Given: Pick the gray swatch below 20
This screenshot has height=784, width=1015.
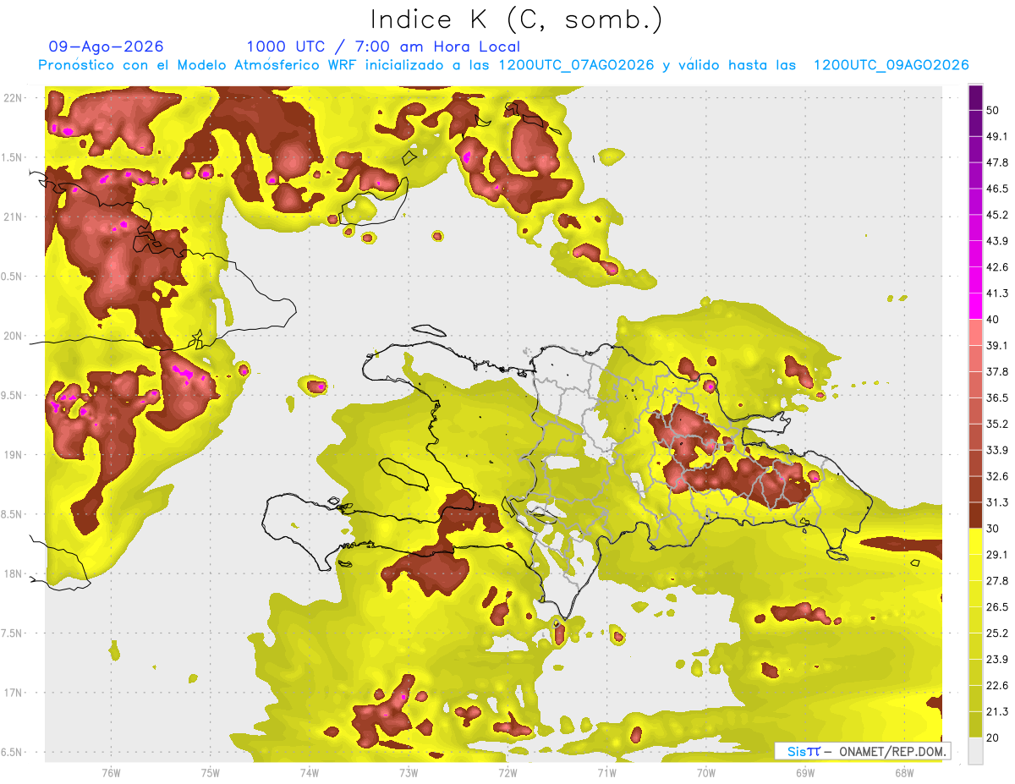Looking at the screenshot, I should tap(975, 751).
